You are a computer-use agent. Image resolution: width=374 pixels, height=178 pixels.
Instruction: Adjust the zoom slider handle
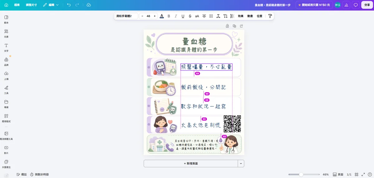[x=301, y=175]
